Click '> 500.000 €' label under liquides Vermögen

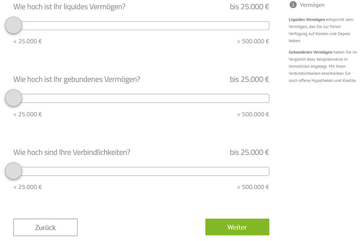(x=253, y=41)
